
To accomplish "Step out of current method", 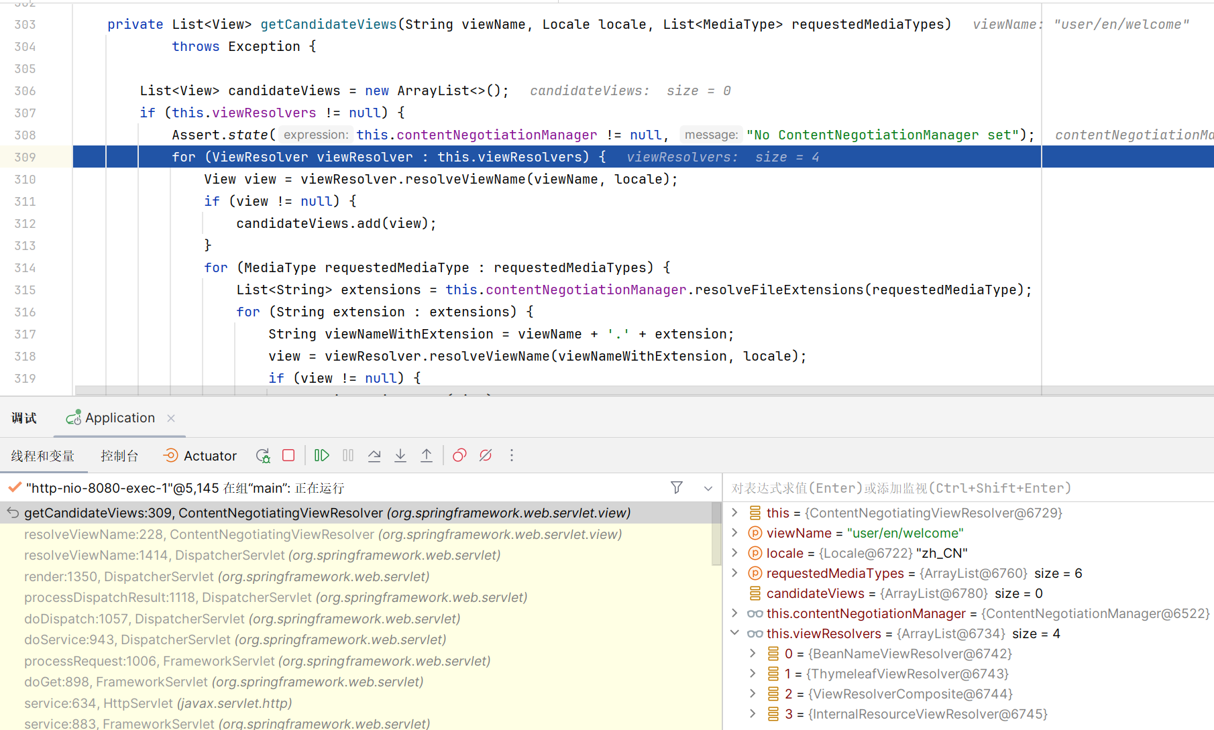I will coord(427,456).
